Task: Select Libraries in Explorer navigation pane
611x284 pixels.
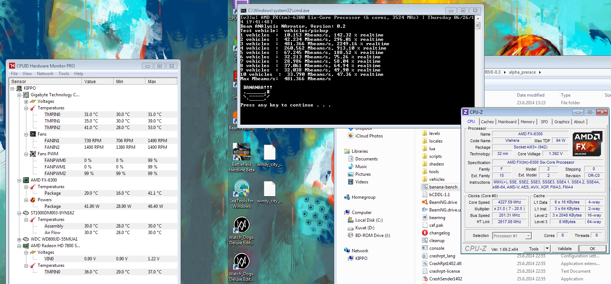Action: tap(356, 151)
